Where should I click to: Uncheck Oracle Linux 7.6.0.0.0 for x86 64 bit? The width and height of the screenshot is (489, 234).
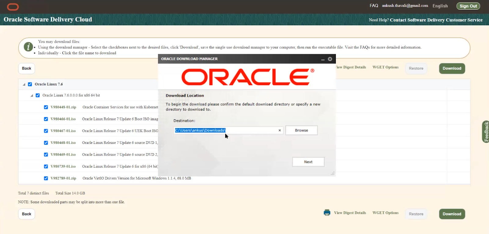pyautogui.click(x=38, y=95)
